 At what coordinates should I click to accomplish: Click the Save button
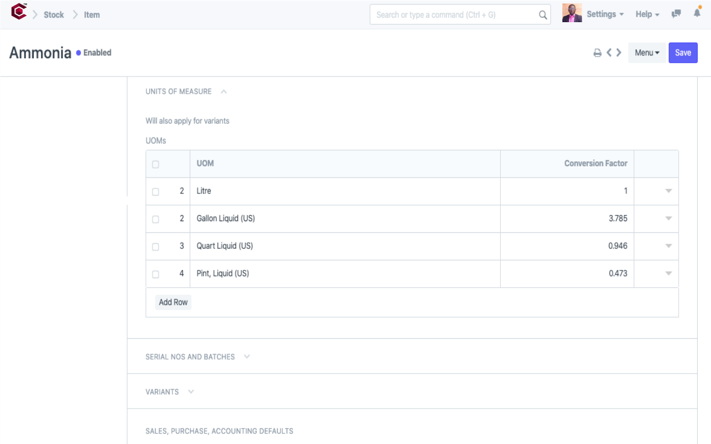tap(683, 53)
